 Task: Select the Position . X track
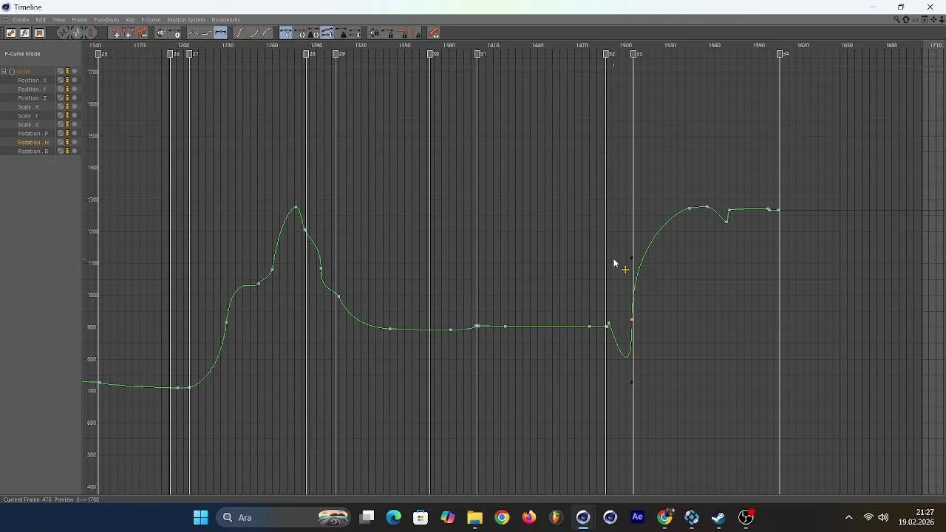[x=32, y=80]
